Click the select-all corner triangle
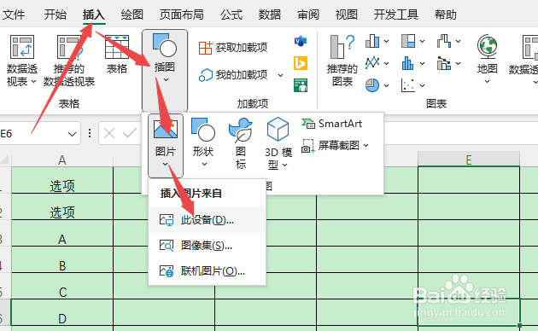 click(4, 160)
